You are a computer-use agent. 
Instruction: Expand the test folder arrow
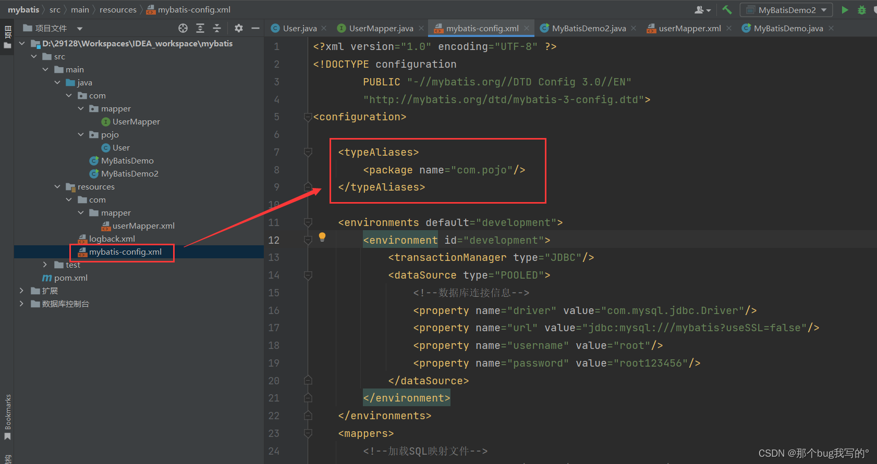coord(45,265)
